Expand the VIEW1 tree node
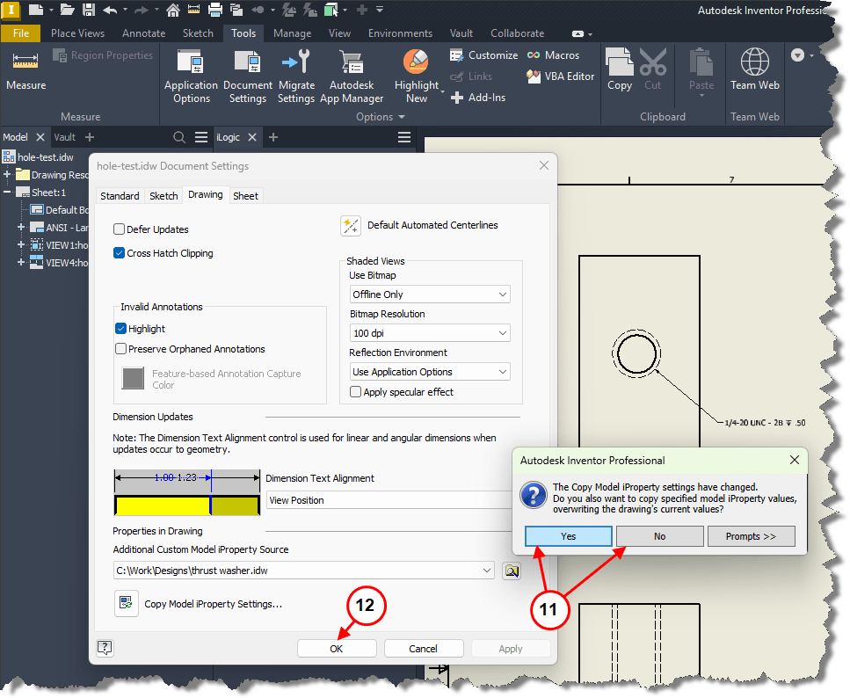Screen dimensions: 850x698 [x=21, y=244]
